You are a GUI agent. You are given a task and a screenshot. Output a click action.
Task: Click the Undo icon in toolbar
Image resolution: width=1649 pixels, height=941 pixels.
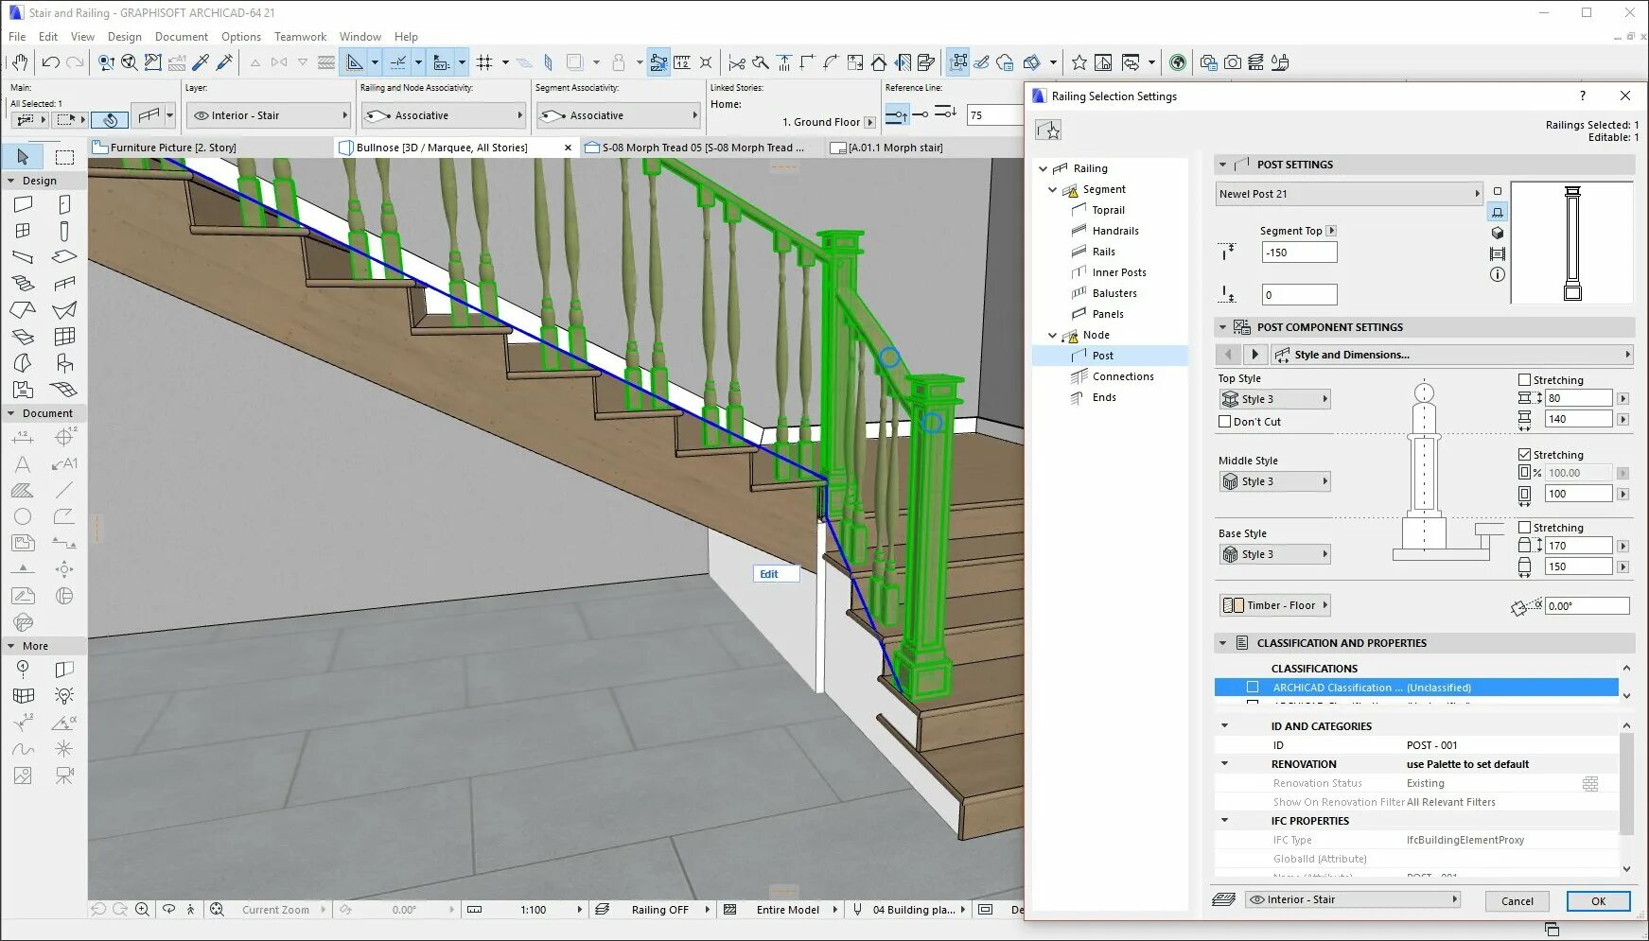[51, 62]
